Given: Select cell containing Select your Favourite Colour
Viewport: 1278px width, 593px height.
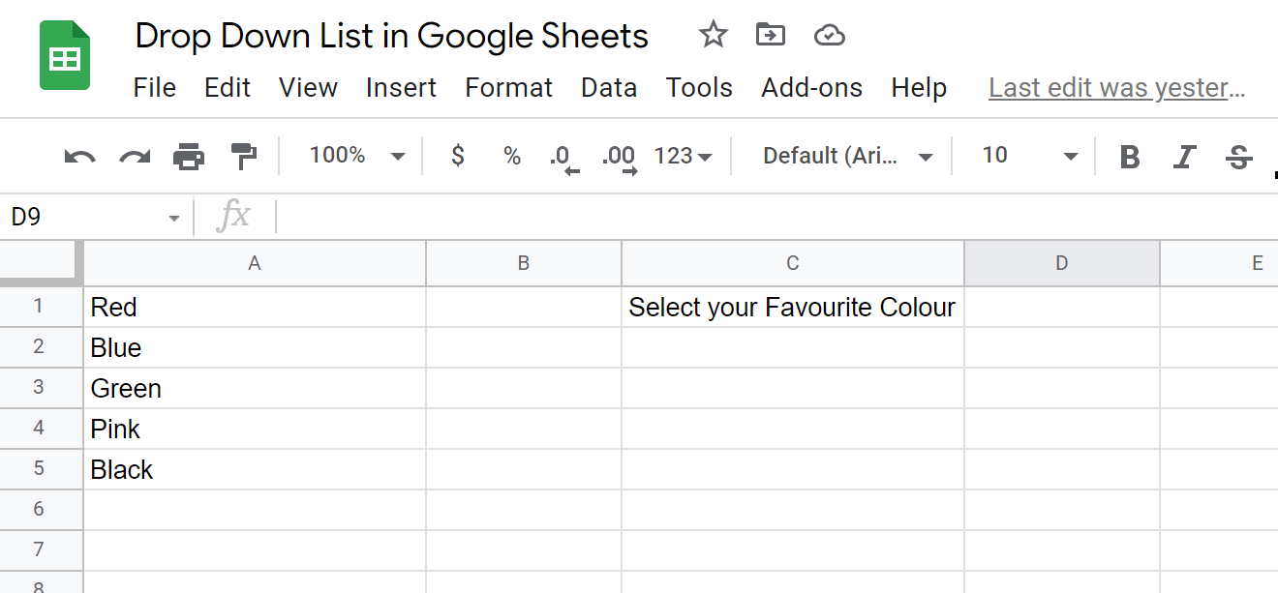Looking at the screenshot, I should tap(792, 308).
